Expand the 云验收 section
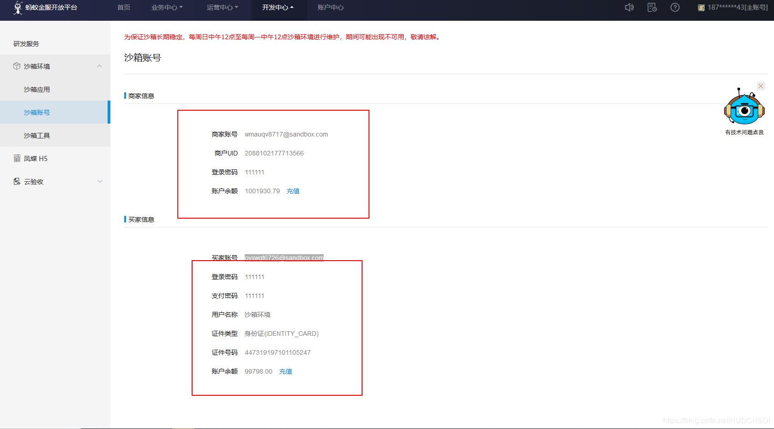The height and width of the screenshot is (429, 774). (x=100, y=181)
